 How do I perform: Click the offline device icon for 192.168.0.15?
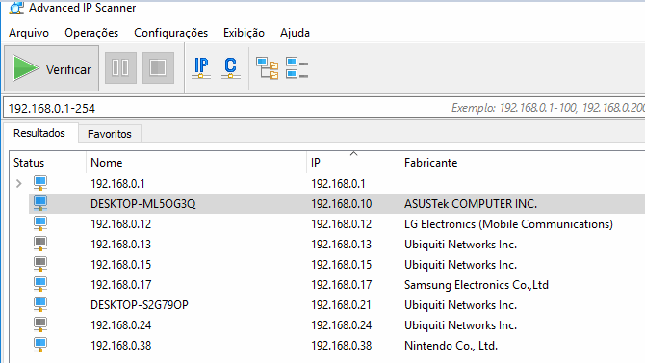[40, 264]
